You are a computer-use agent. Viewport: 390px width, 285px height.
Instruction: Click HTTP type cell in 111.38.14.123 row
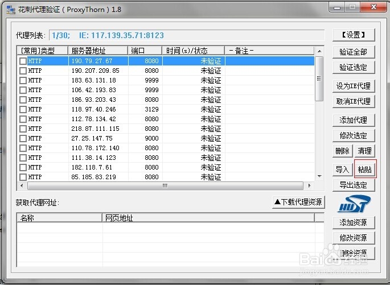[35, 158]
